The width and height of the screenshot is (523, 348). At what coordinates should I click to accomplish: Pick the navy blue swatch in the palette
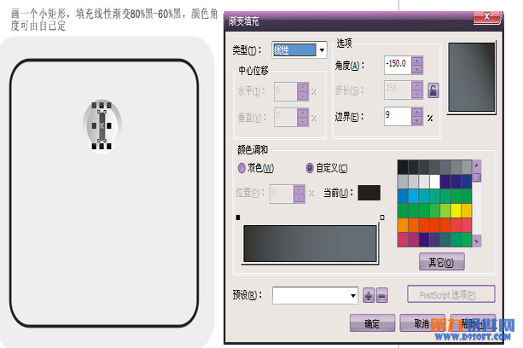467,182
